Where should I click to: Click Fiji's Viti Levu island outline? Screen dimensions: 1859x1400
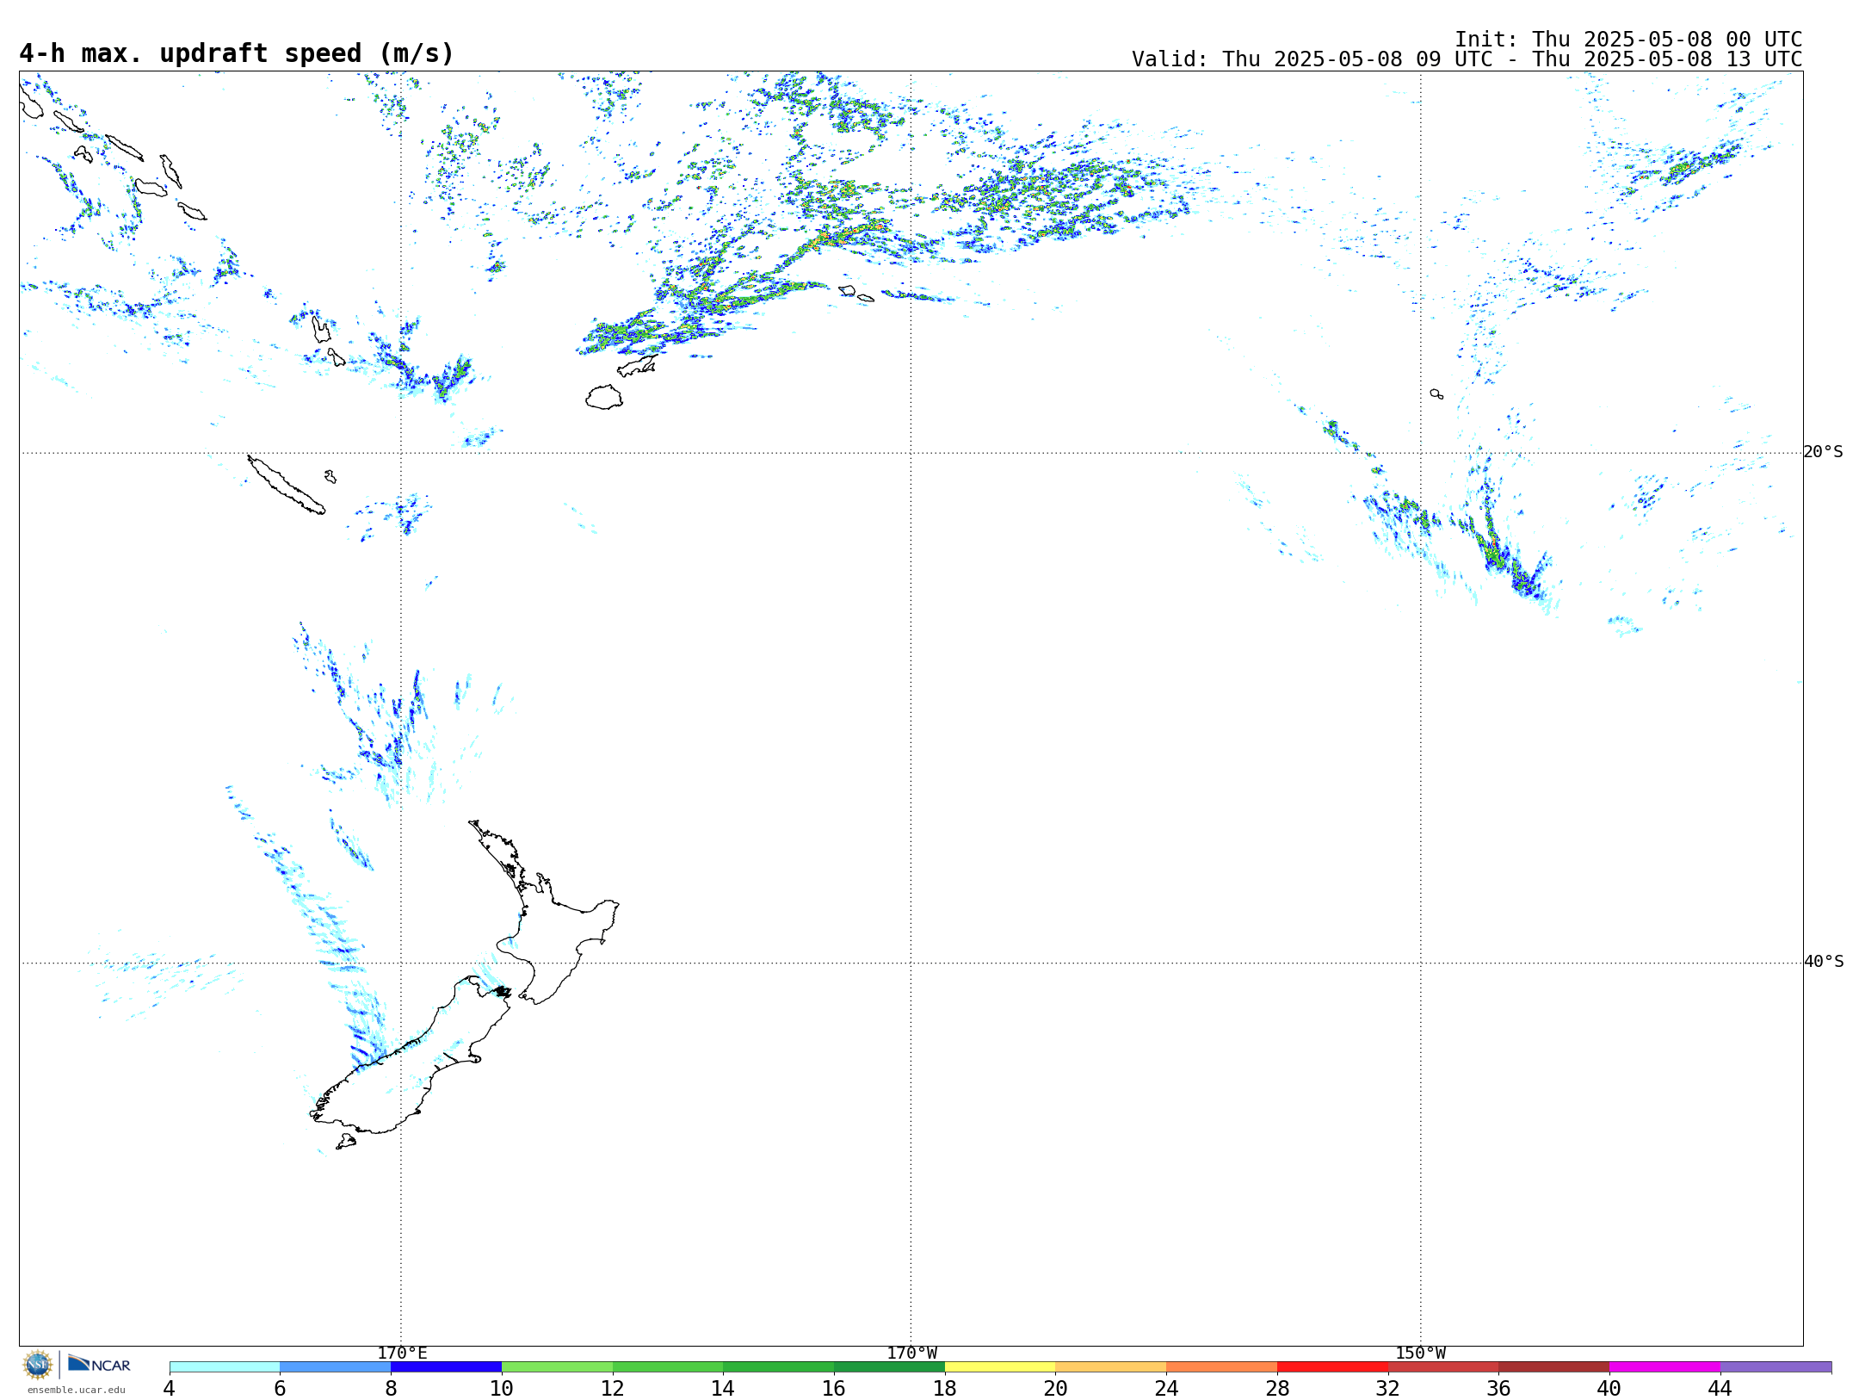tap(604, 397)
